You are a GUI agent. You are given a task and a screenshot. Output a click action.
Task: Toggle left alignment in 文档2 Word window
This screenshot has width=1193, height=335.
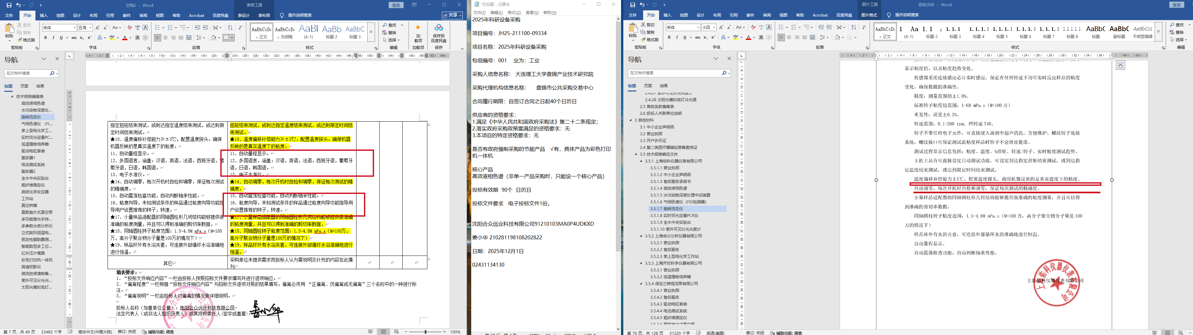pos(158,38)
